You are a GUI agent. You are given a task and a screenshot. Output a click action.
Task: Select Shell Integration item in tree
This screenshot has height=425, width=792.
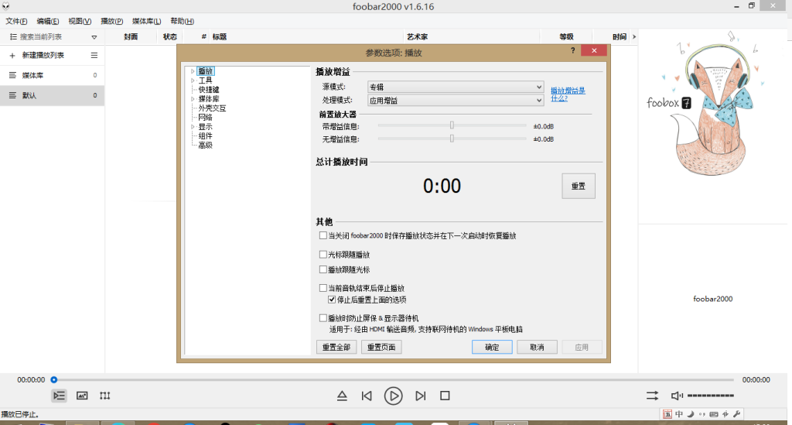(212, 108)
